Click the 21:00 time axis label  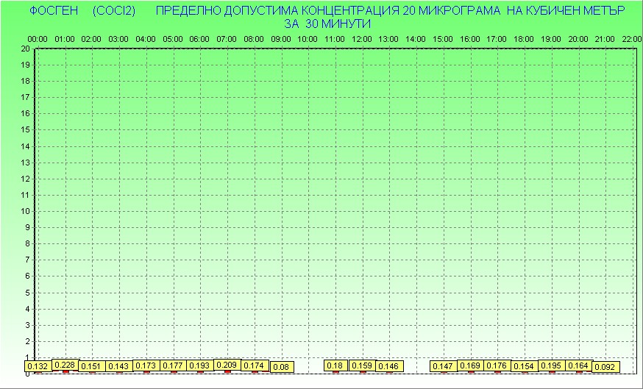[x=605, y=40]
